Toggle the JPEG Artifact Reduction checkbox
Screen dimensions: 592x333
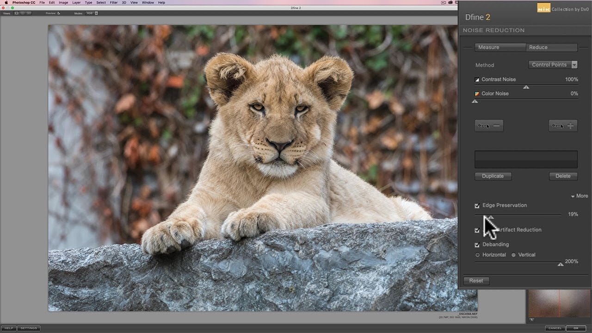[x=477, y=230]
